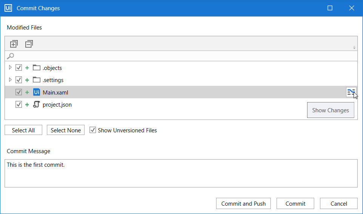Expand the .settings folder tree node
The width and height of the screenshot is (363, 214).
pos(10,80)
